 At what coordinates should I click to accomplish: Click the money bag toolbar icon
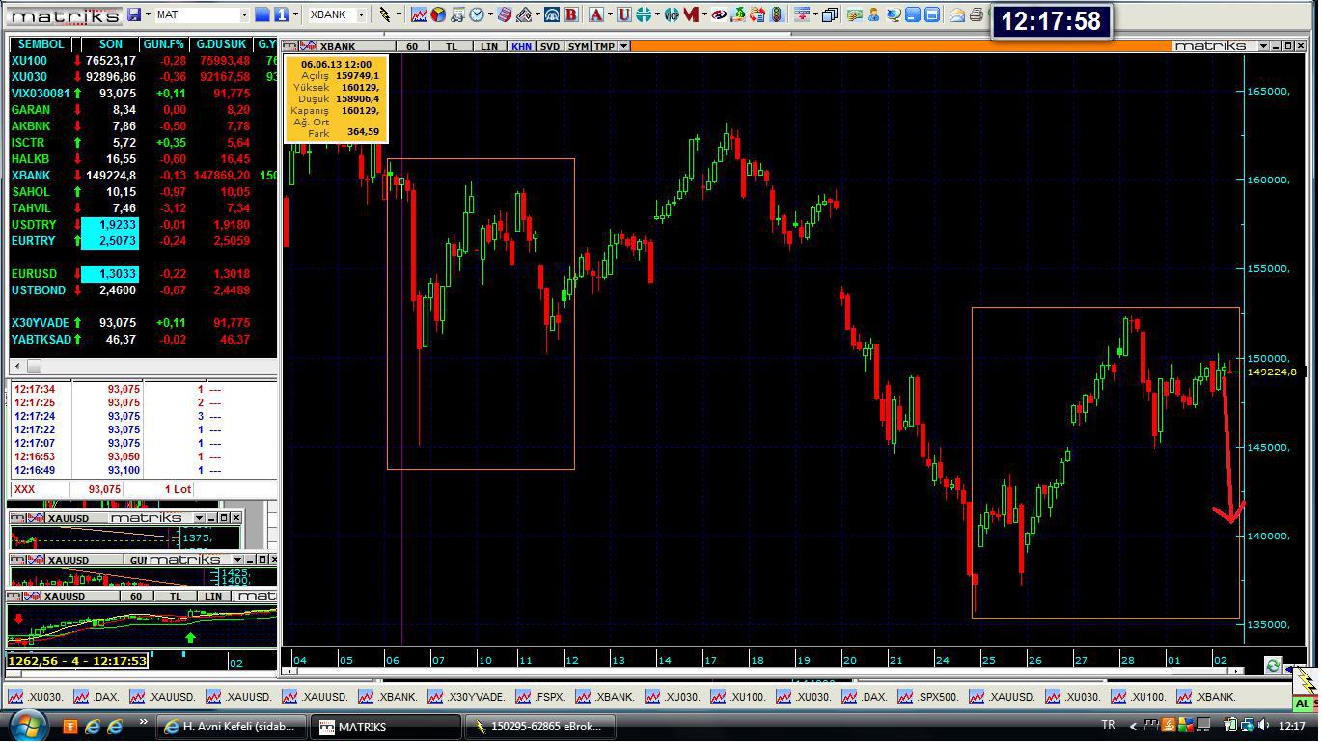738,14
